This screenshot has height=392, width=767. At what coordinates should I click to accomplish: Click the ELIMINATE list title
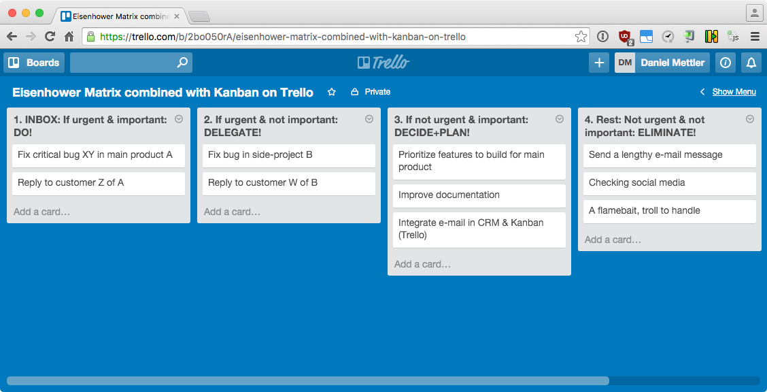click(x=645, y=126)
